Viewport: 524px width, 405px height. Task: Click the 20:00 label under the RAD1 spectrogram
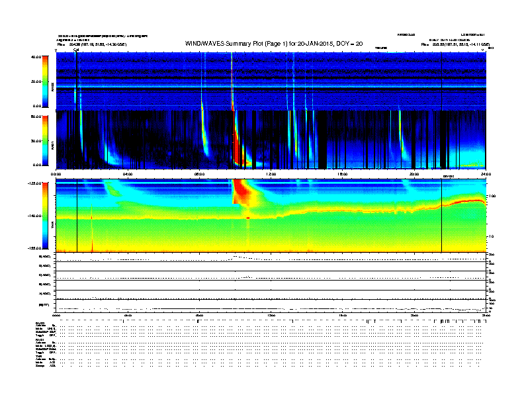414,174
